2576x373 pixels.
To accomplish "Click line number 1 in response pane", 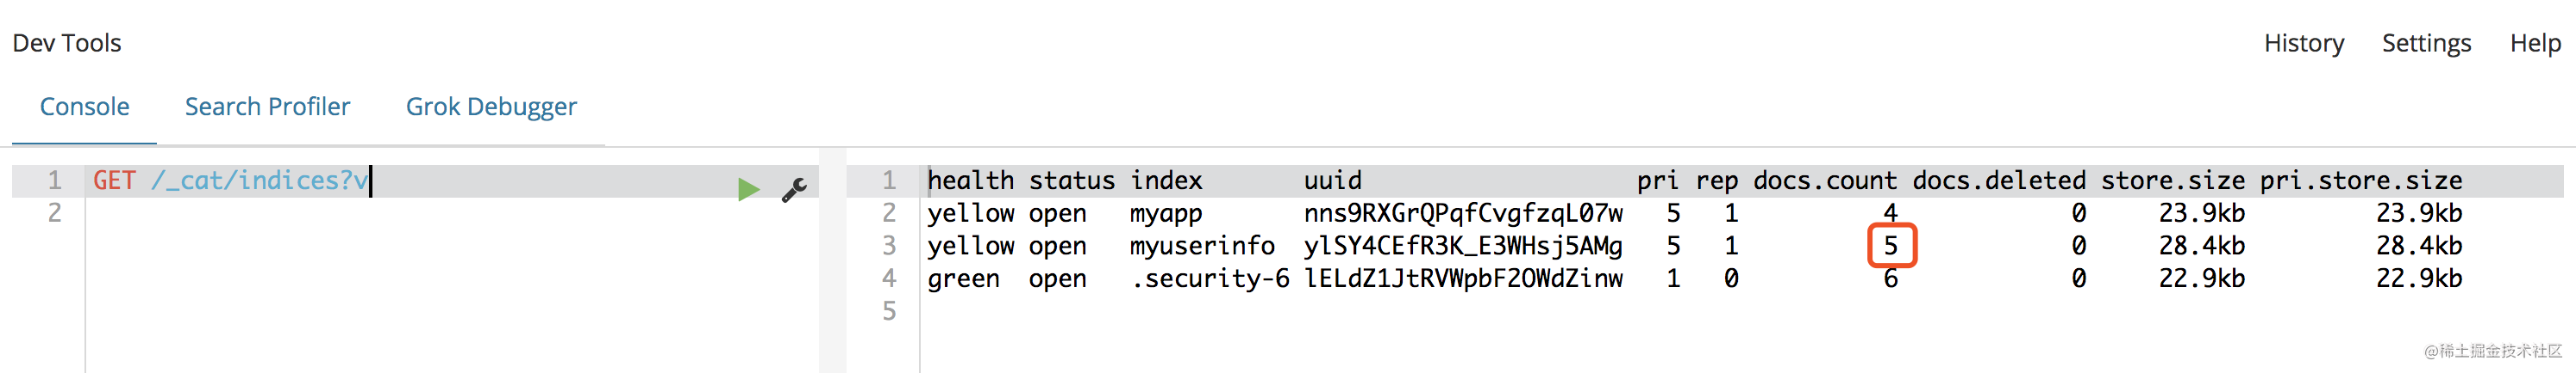I will pyautogui.click(x=888, y=180).
